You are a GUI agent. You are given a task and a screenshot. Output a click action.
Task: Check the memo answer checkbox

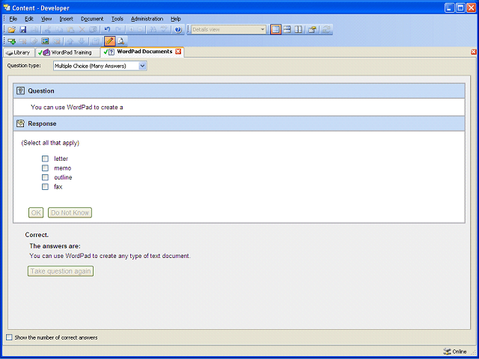45,168
